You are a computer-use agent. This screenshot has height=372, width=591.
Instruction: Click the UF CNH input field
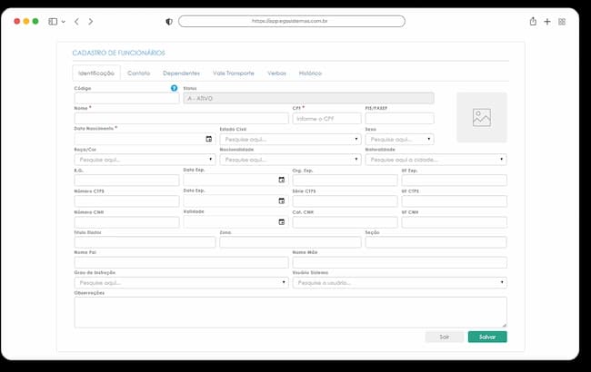[x=455, y=222]
